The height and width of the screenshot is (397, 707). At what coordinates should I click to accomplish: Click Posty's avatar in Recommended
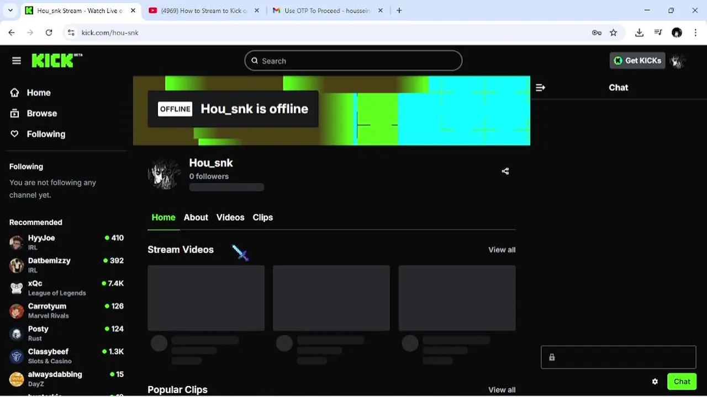point(17,334)
